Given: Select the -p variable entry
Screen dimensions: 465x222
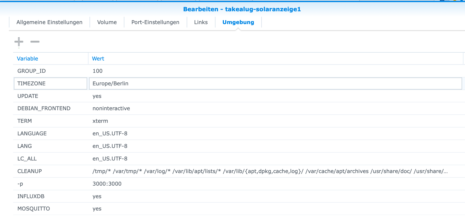Looking at the screenshot, I should pos(20,184).
